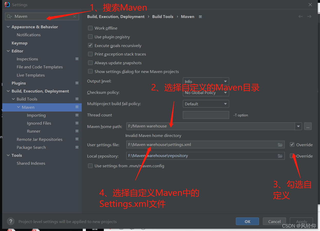The image size is (320, 231).
Task: Open Notifications settings
Action: click(29, 35)
